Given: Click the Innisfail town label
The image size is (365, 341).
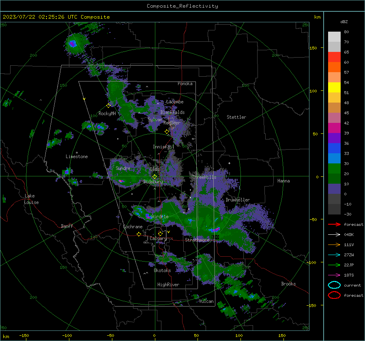Looking at the screenshot, I should coord(163,147).
